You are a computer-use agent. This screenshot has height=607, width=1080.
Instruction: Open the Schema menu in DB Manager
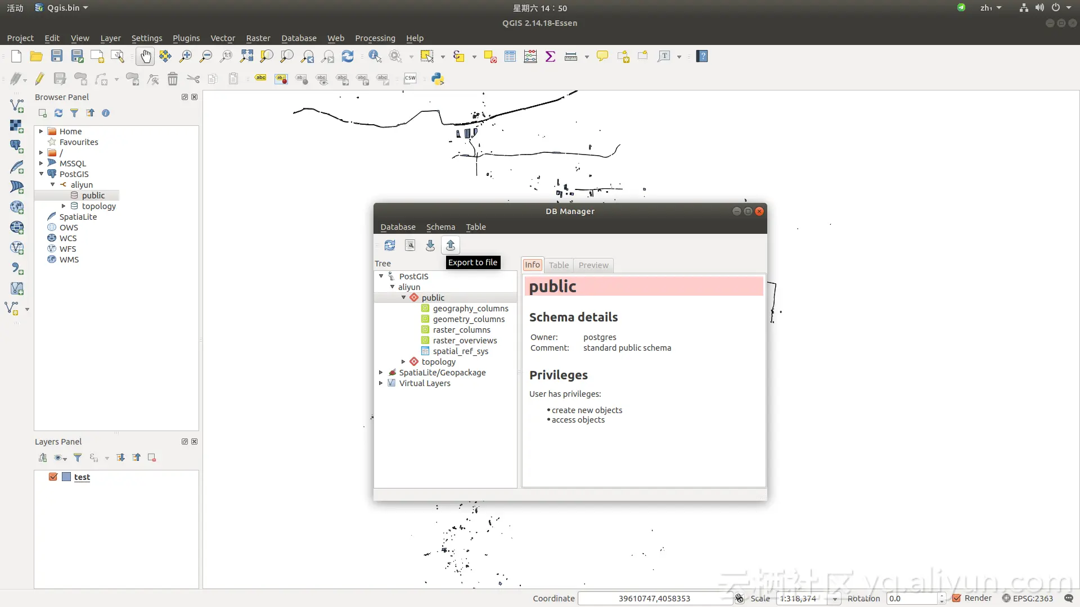(440, 227)
